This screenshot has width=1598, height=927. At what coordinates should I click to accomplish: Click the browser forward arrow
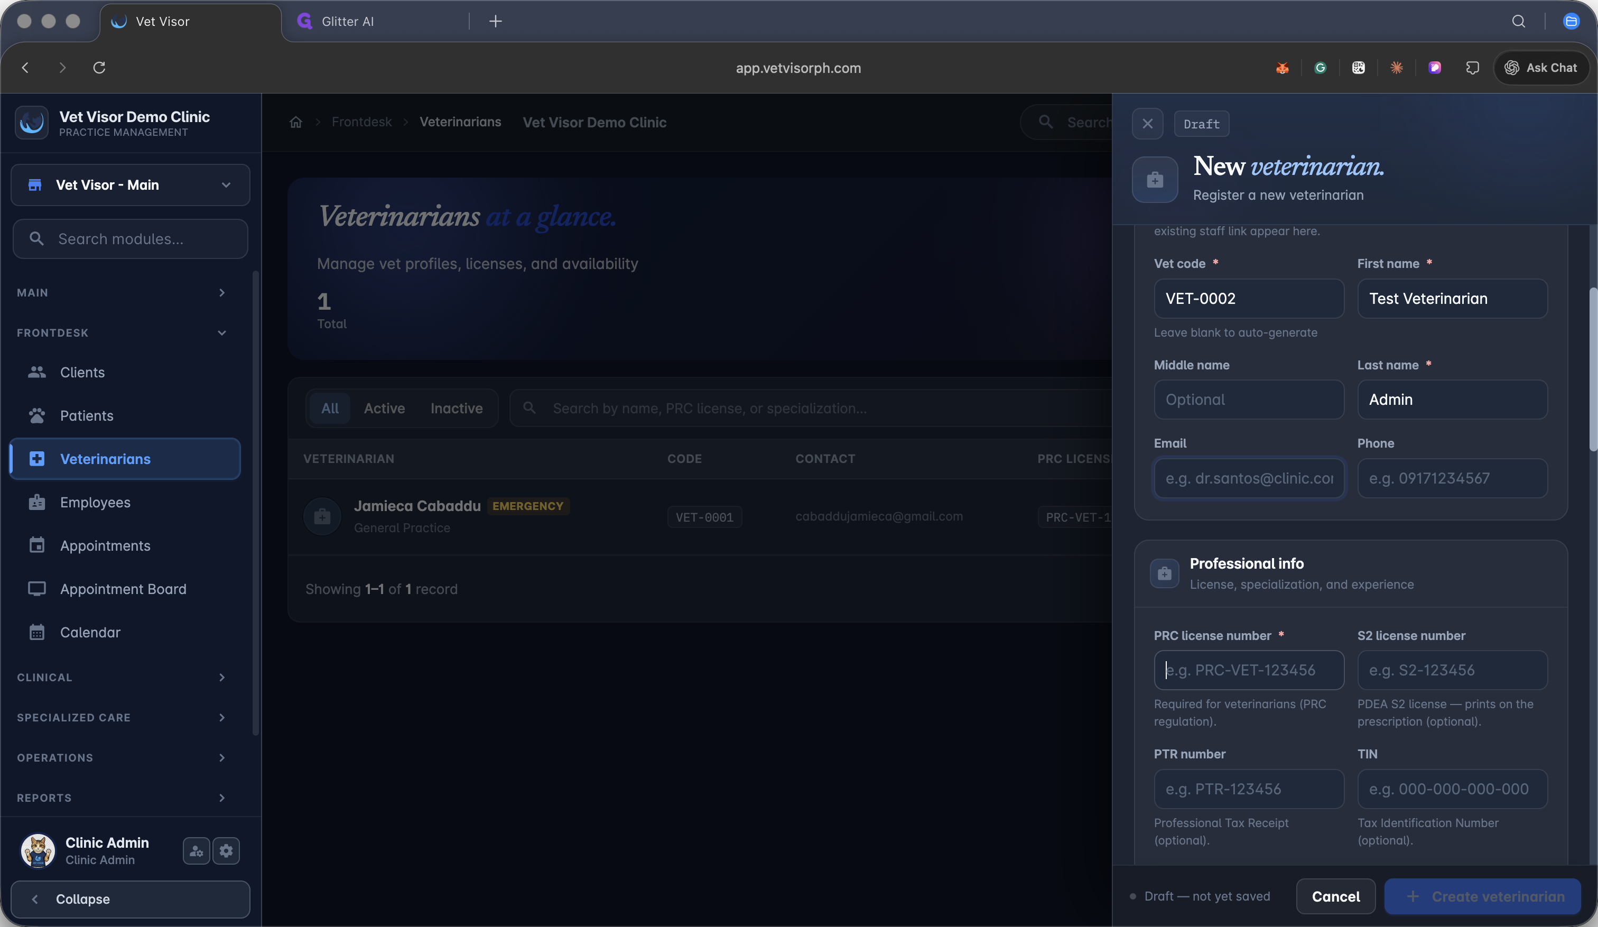[62, 68]
